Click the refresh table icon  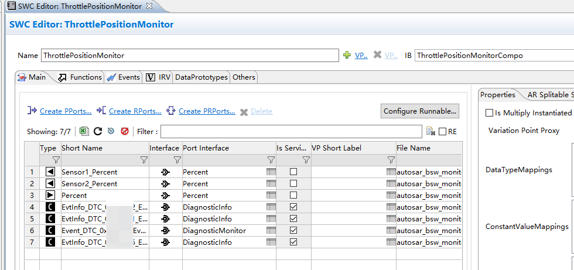pos(98,131)
